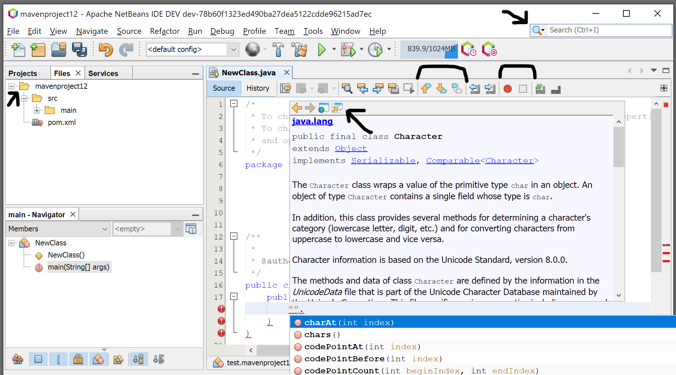
Task: Switch to the Services tab
Action: 103,73
